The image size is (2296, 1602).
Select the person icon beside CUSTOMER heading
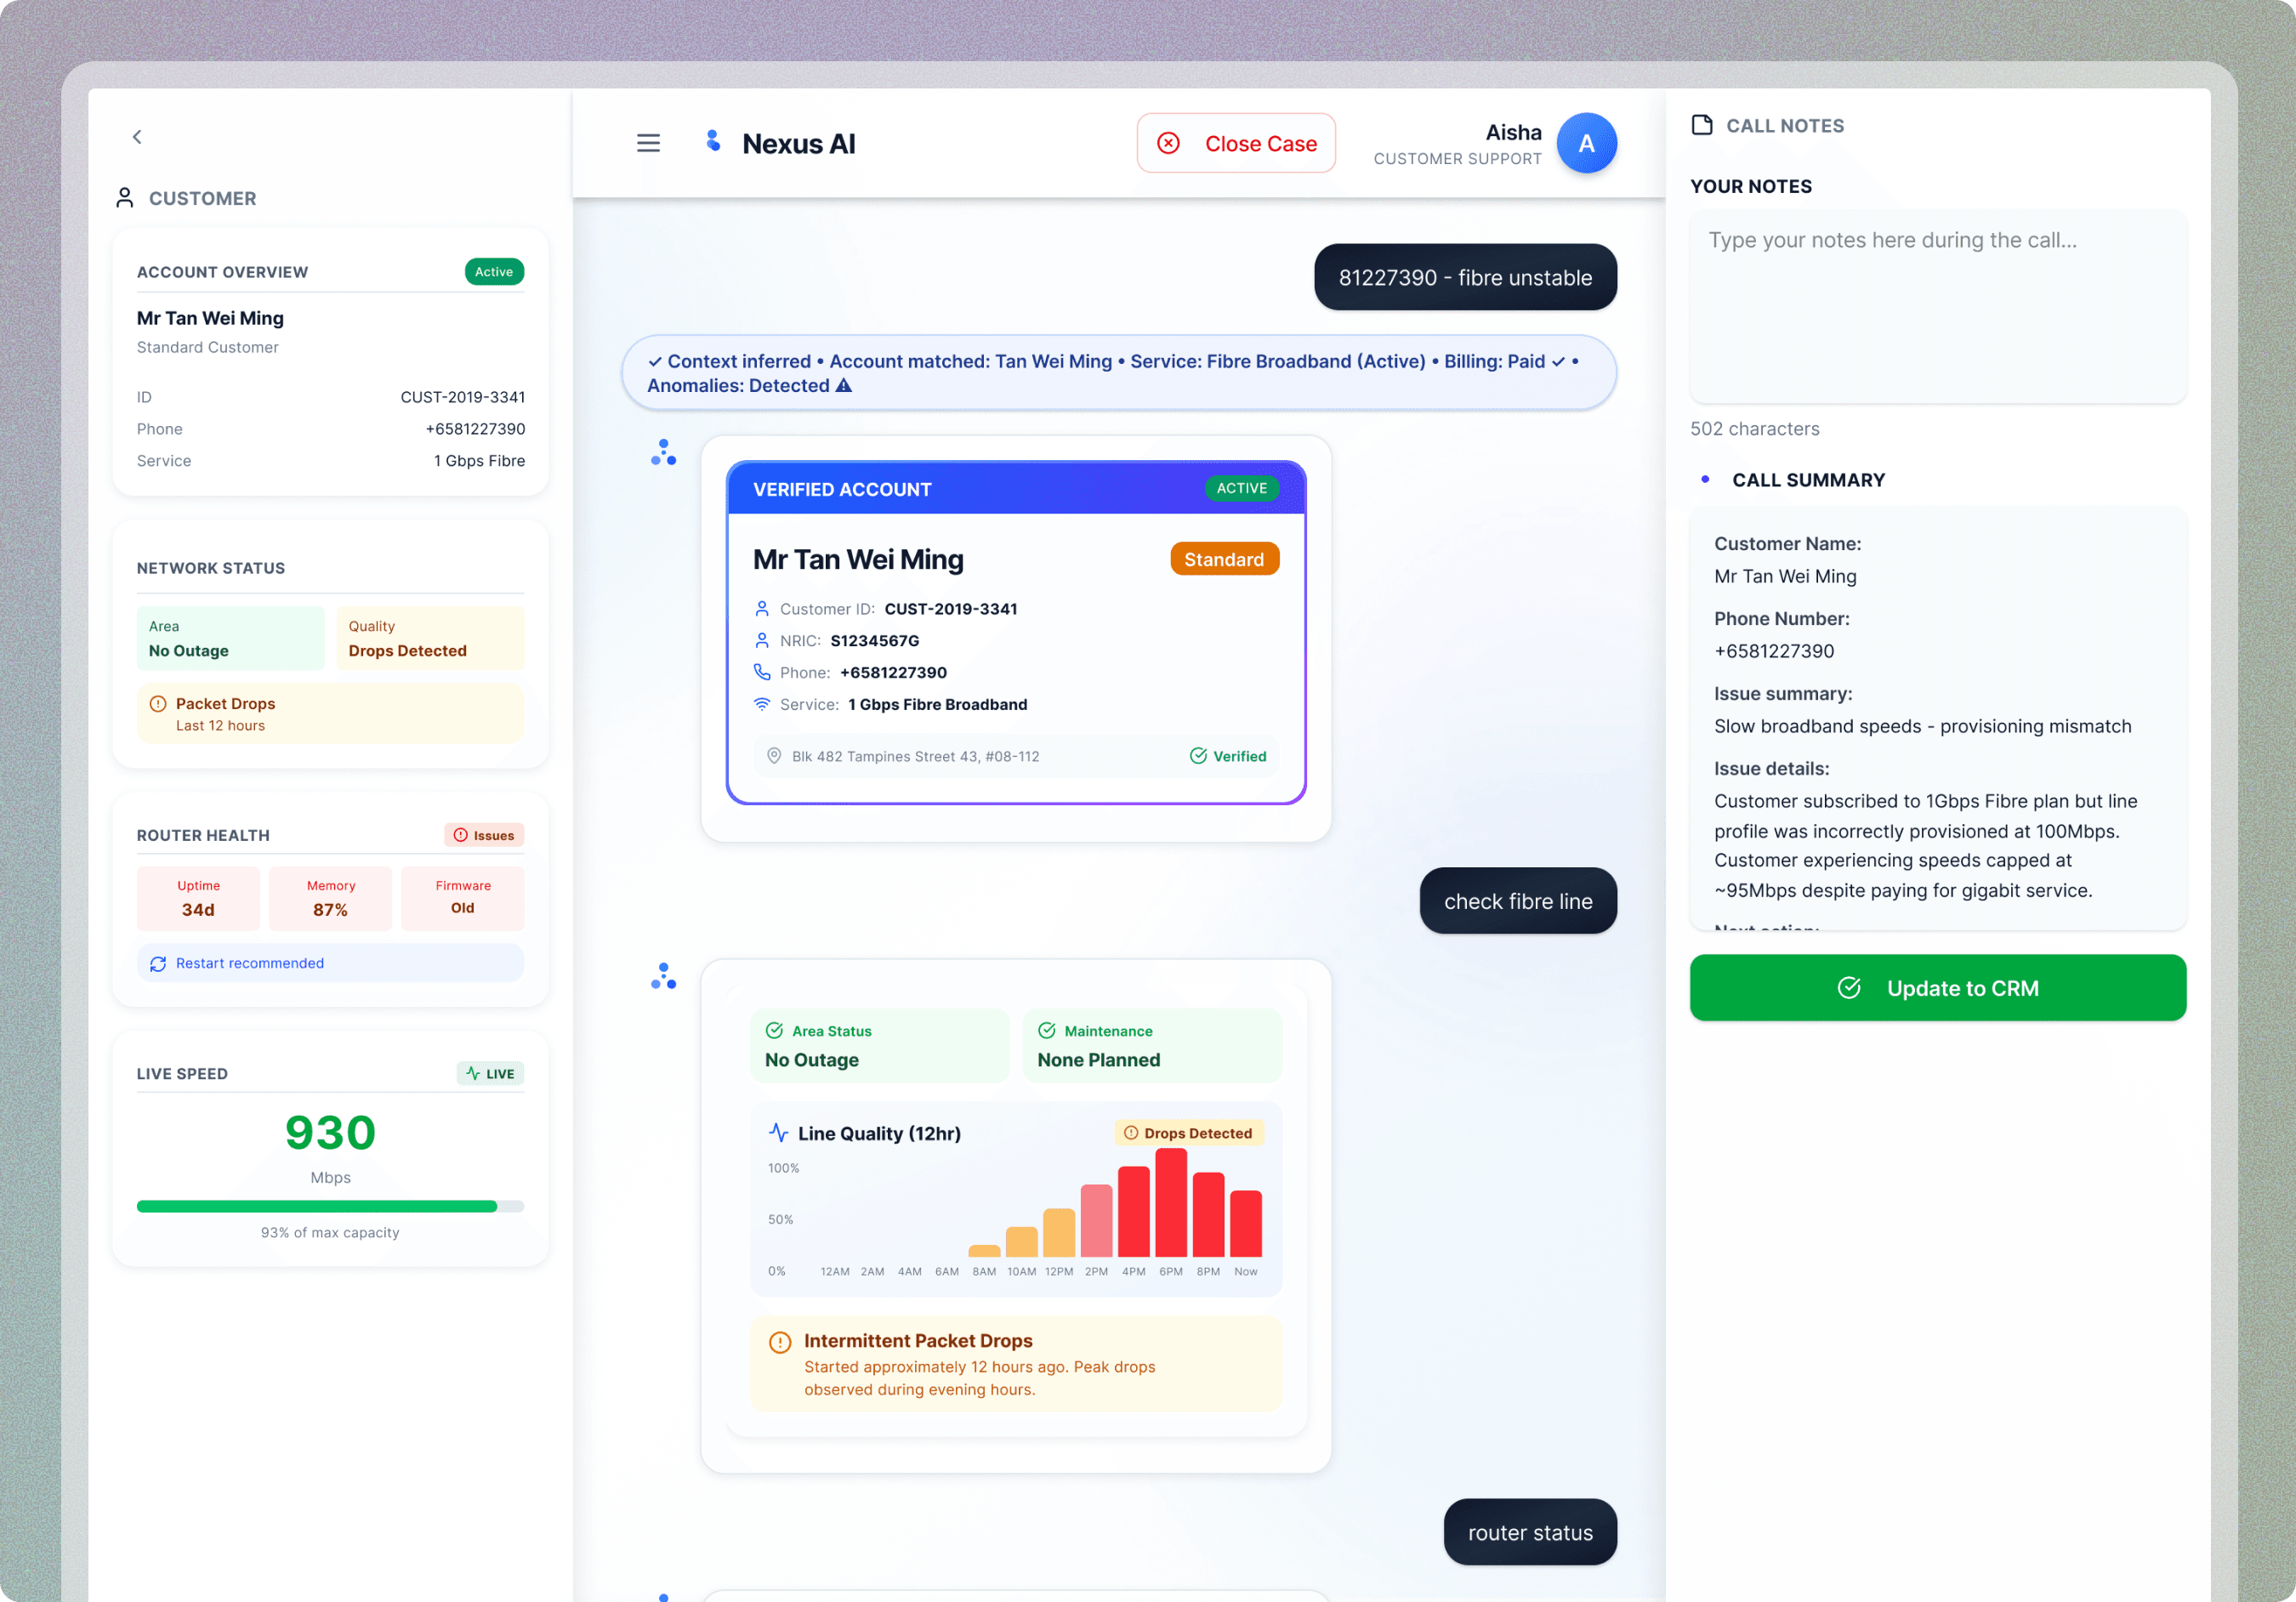point(124,197)
